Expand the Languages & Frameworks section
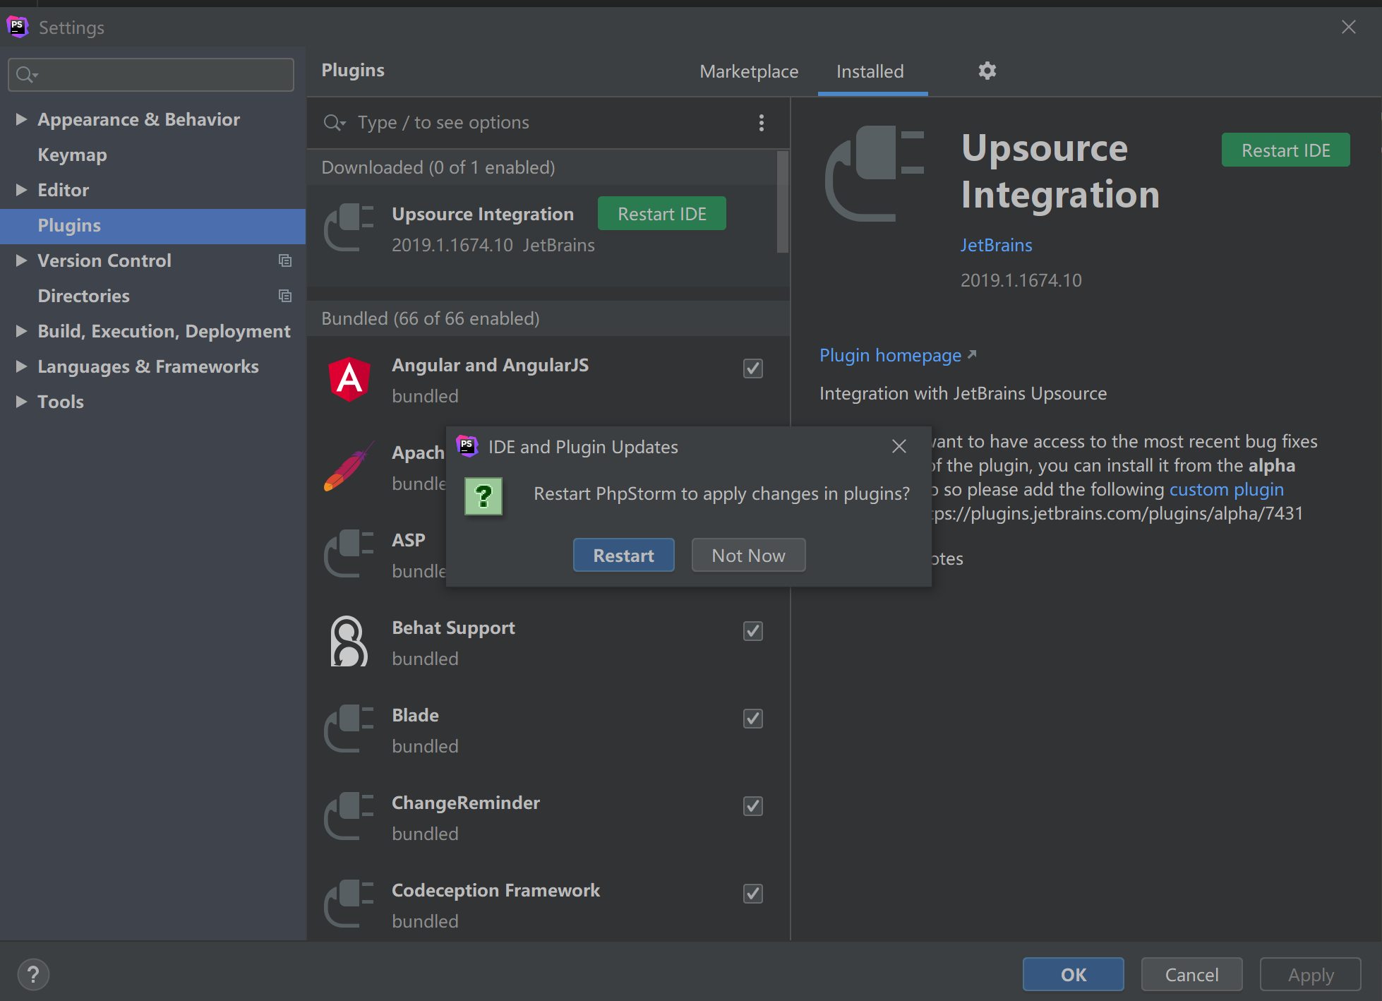Image resolution: width=1382 pixels, height=1001 pixels. [21, 366]
